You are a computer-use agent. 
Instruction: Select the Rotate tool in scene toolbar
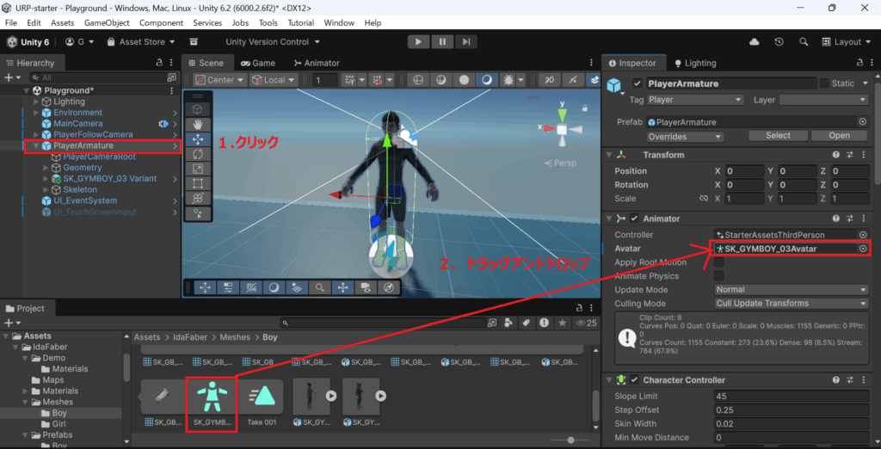197,153
